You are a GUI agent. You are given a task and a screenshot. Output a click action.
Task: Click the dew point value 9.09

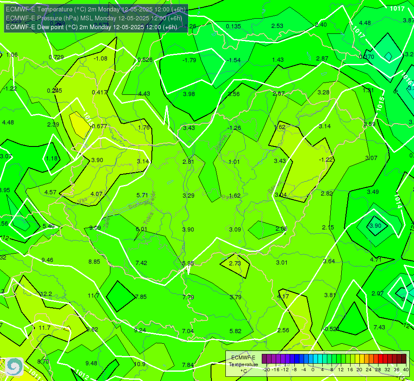tap(95, 228)
